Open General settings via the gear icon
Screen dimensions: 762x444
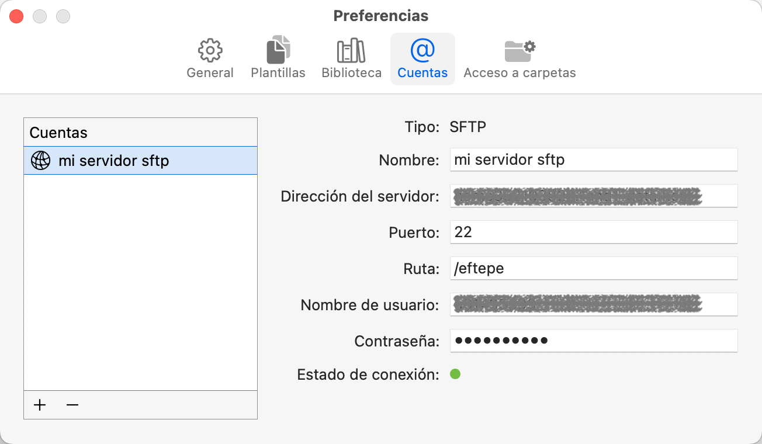pyautogui.click(x=210, y=50)
